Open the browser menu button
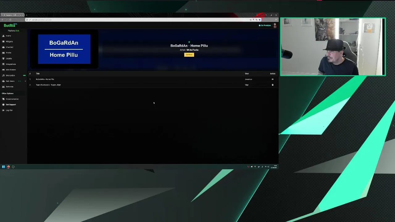Image resolution: width=395 pixels, height=222 pixels. point(276,20)
